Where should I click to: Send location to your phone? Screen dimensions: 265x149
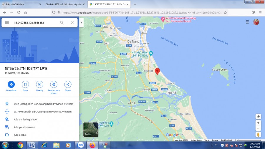tap(54, 87)
